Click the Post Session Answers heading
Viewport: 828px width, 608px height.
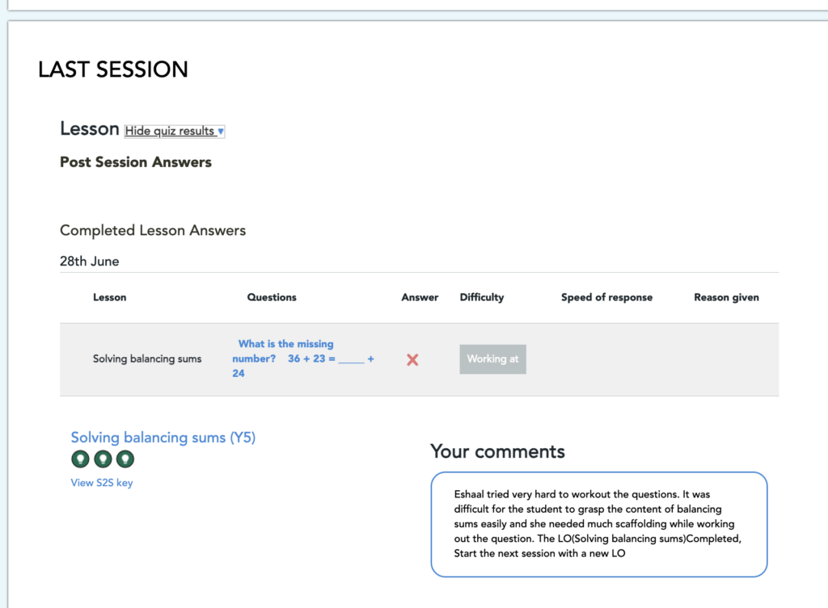coord(136,161)
